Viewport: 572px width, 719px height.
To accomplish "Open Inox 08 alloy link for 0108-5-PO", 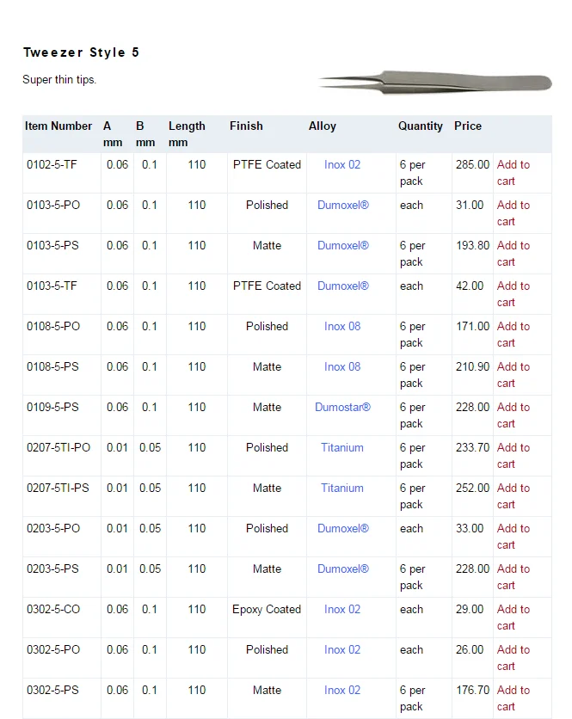I will (342, 327).
